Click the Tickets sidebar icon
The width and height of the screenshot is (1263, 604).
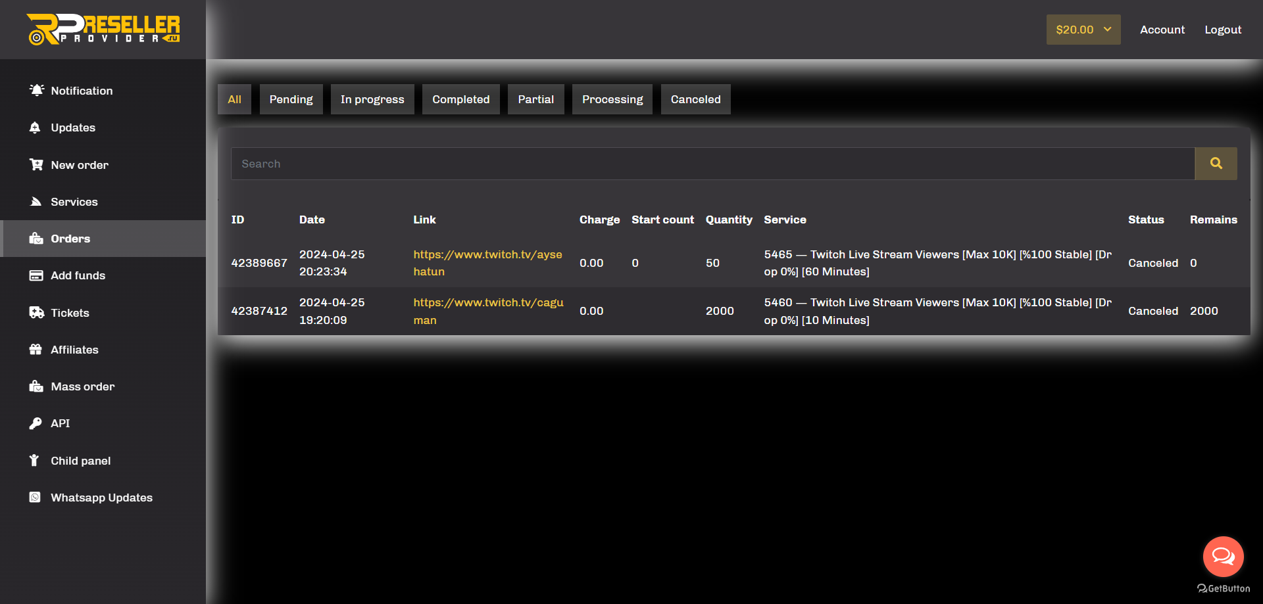tap(36, 313)
